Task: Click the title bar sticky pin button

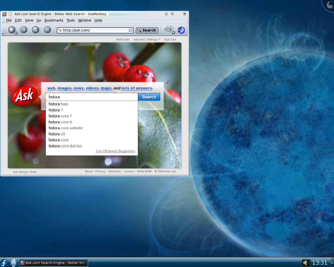Action: point(10,14)
